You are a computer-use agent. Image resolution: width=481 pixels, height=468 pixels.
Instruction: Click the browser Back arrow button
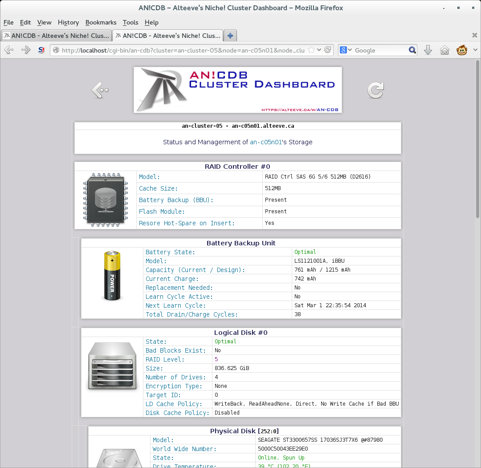click(x=9, y=50)
